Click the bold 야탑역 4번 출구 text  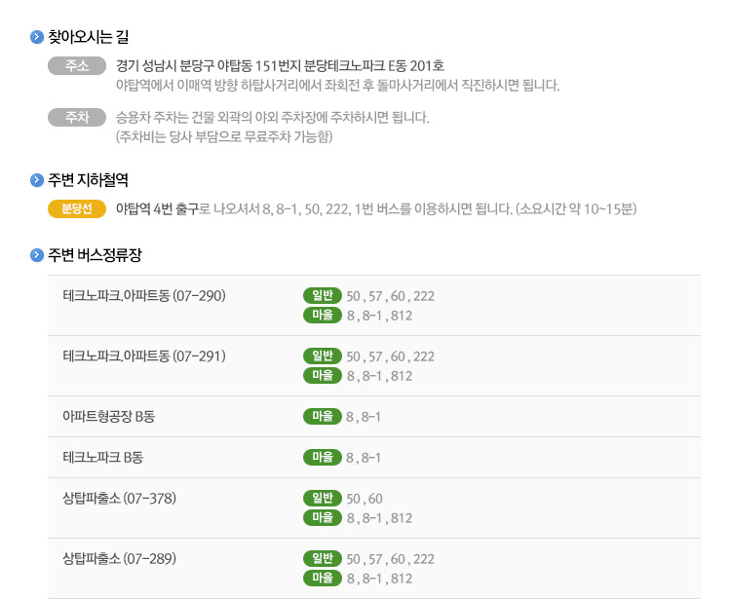(x=157, y=208)
